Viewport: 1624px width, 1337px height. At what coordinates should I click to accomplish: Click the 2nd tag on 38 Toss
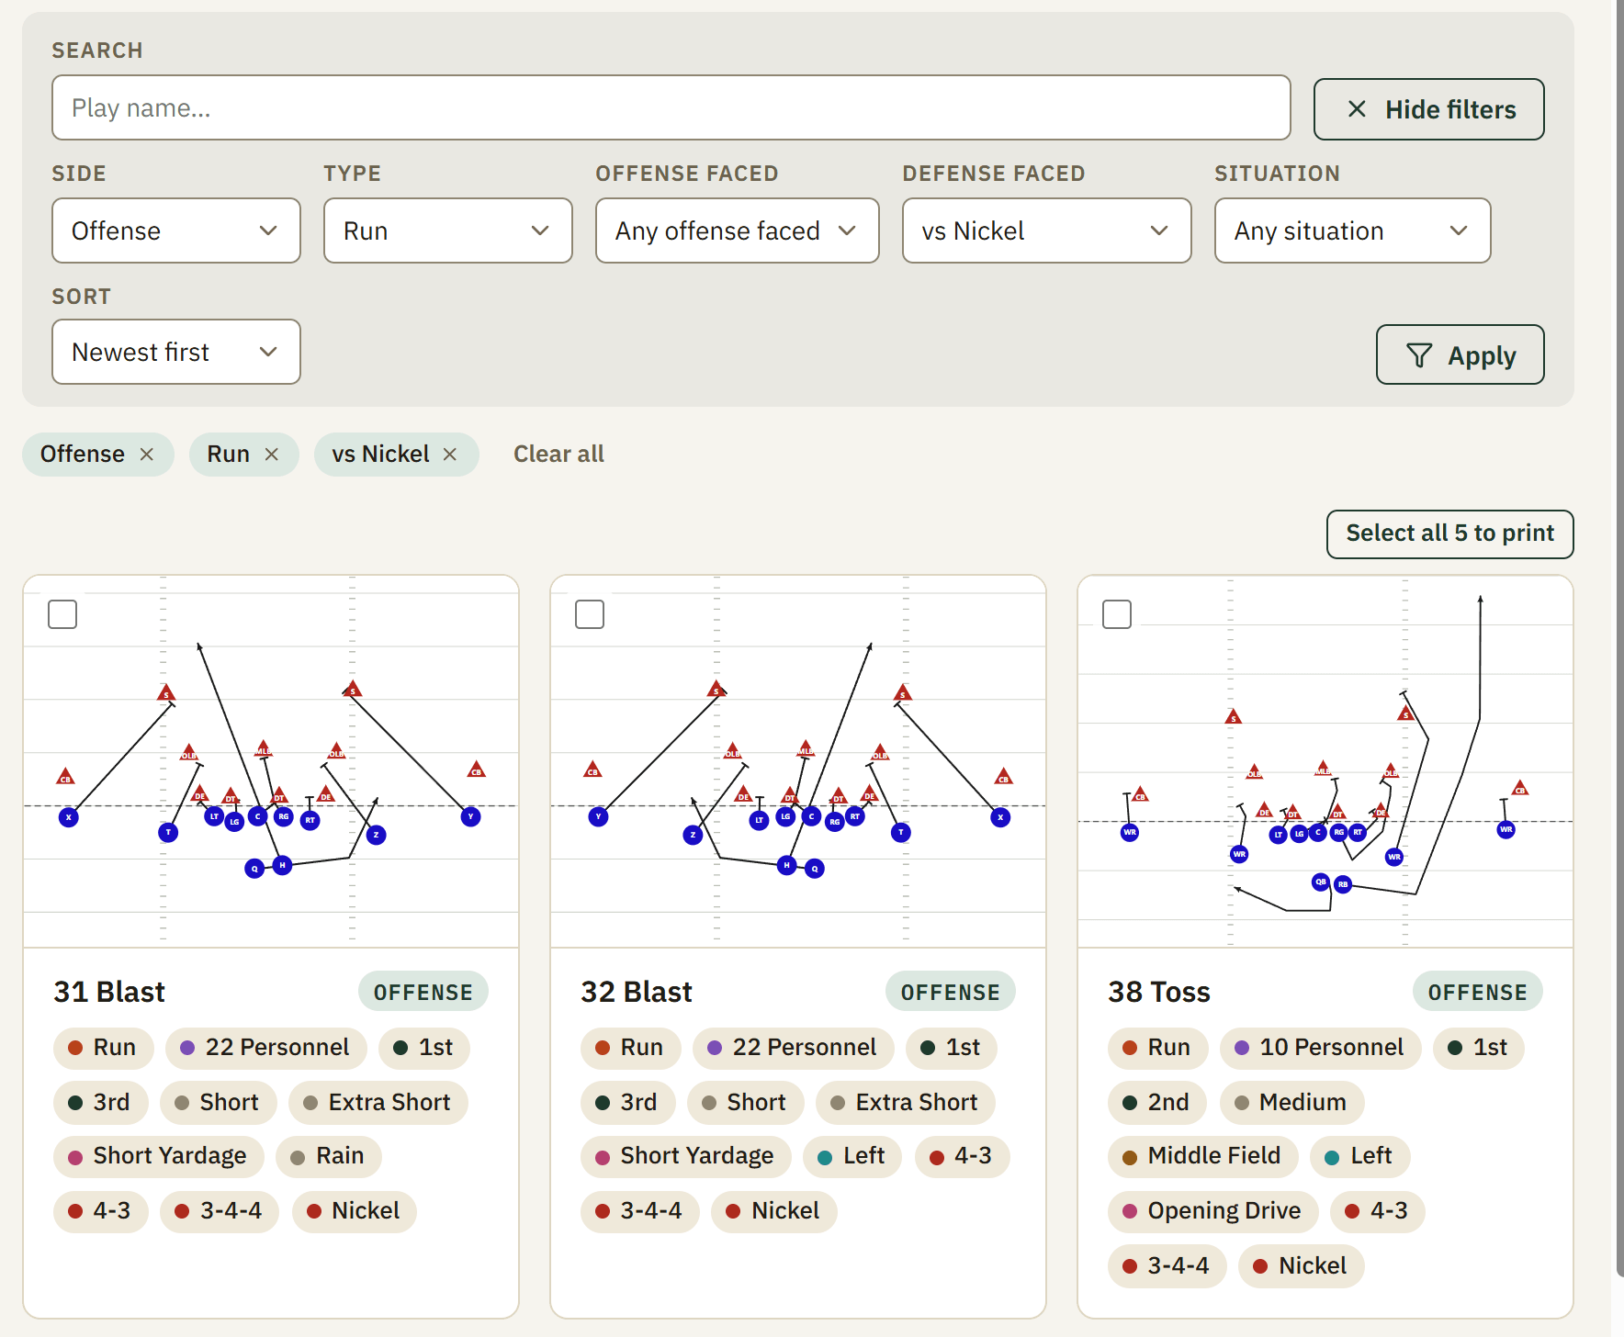click(1156, 1103)
